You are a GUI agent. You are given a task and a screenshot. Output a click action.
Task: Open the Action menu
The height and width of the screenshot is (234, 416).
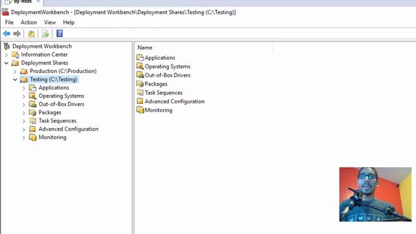[x=29, y=23]
